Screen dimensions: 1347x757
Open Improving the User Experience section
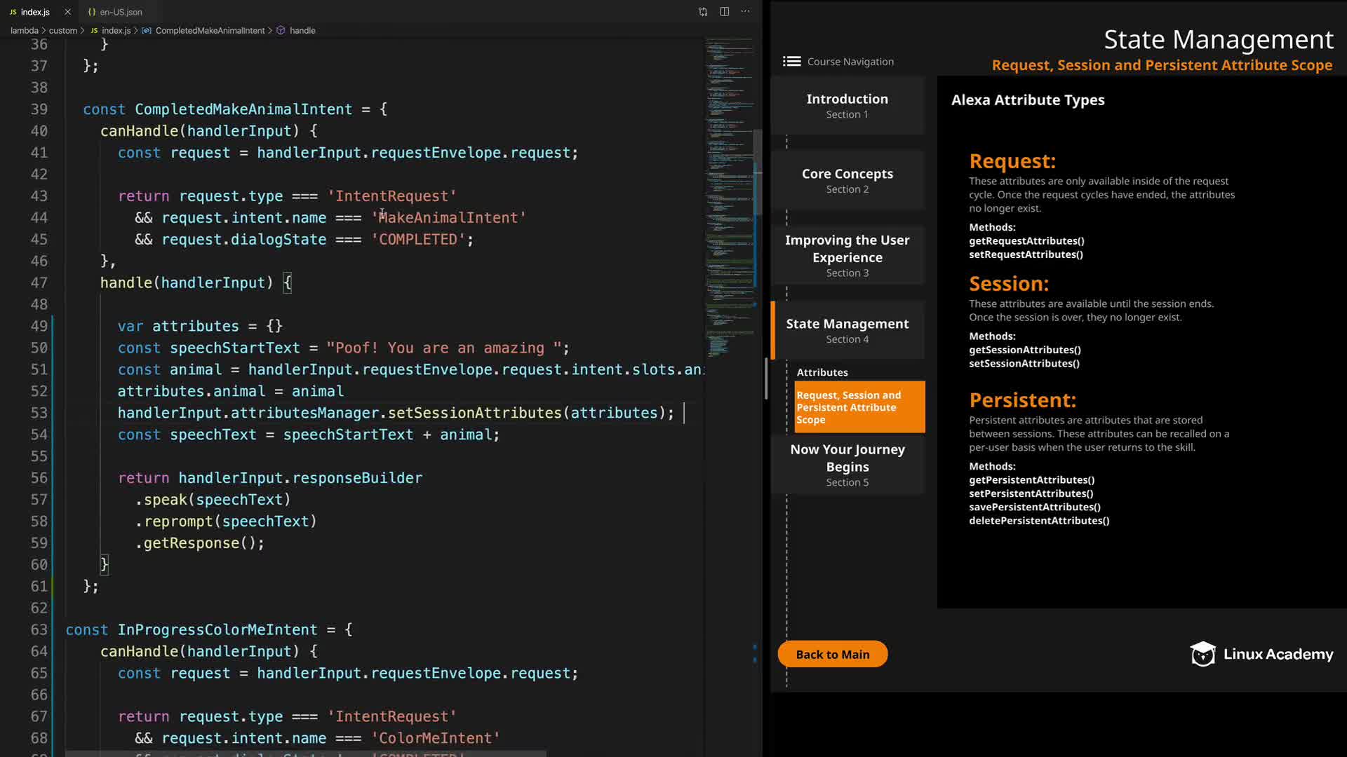[x=847, y=255]
